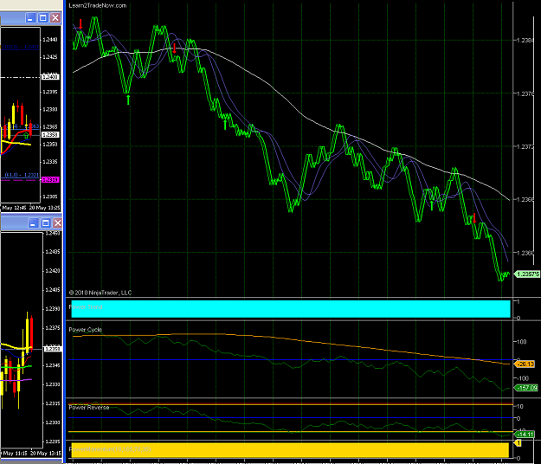Click first red sell arrow at chart start
The height and width of the screenshot is (464, 541).
click(x=81, y=24)
